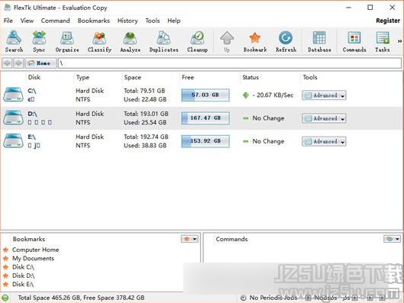Image resolution: width=404 pixels, height=303 pixels.
Task: Expand hidden toolbar items chevron
Action: tap(399, 41)
